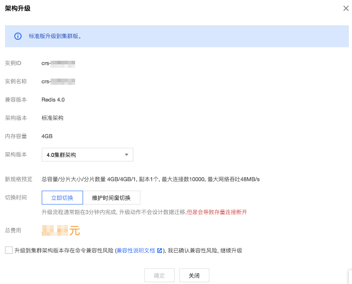The height and width of the screenshot is (284, 352).
Task: Click the 标准版升级到集群版 notice text
Action: pos(55,36)
